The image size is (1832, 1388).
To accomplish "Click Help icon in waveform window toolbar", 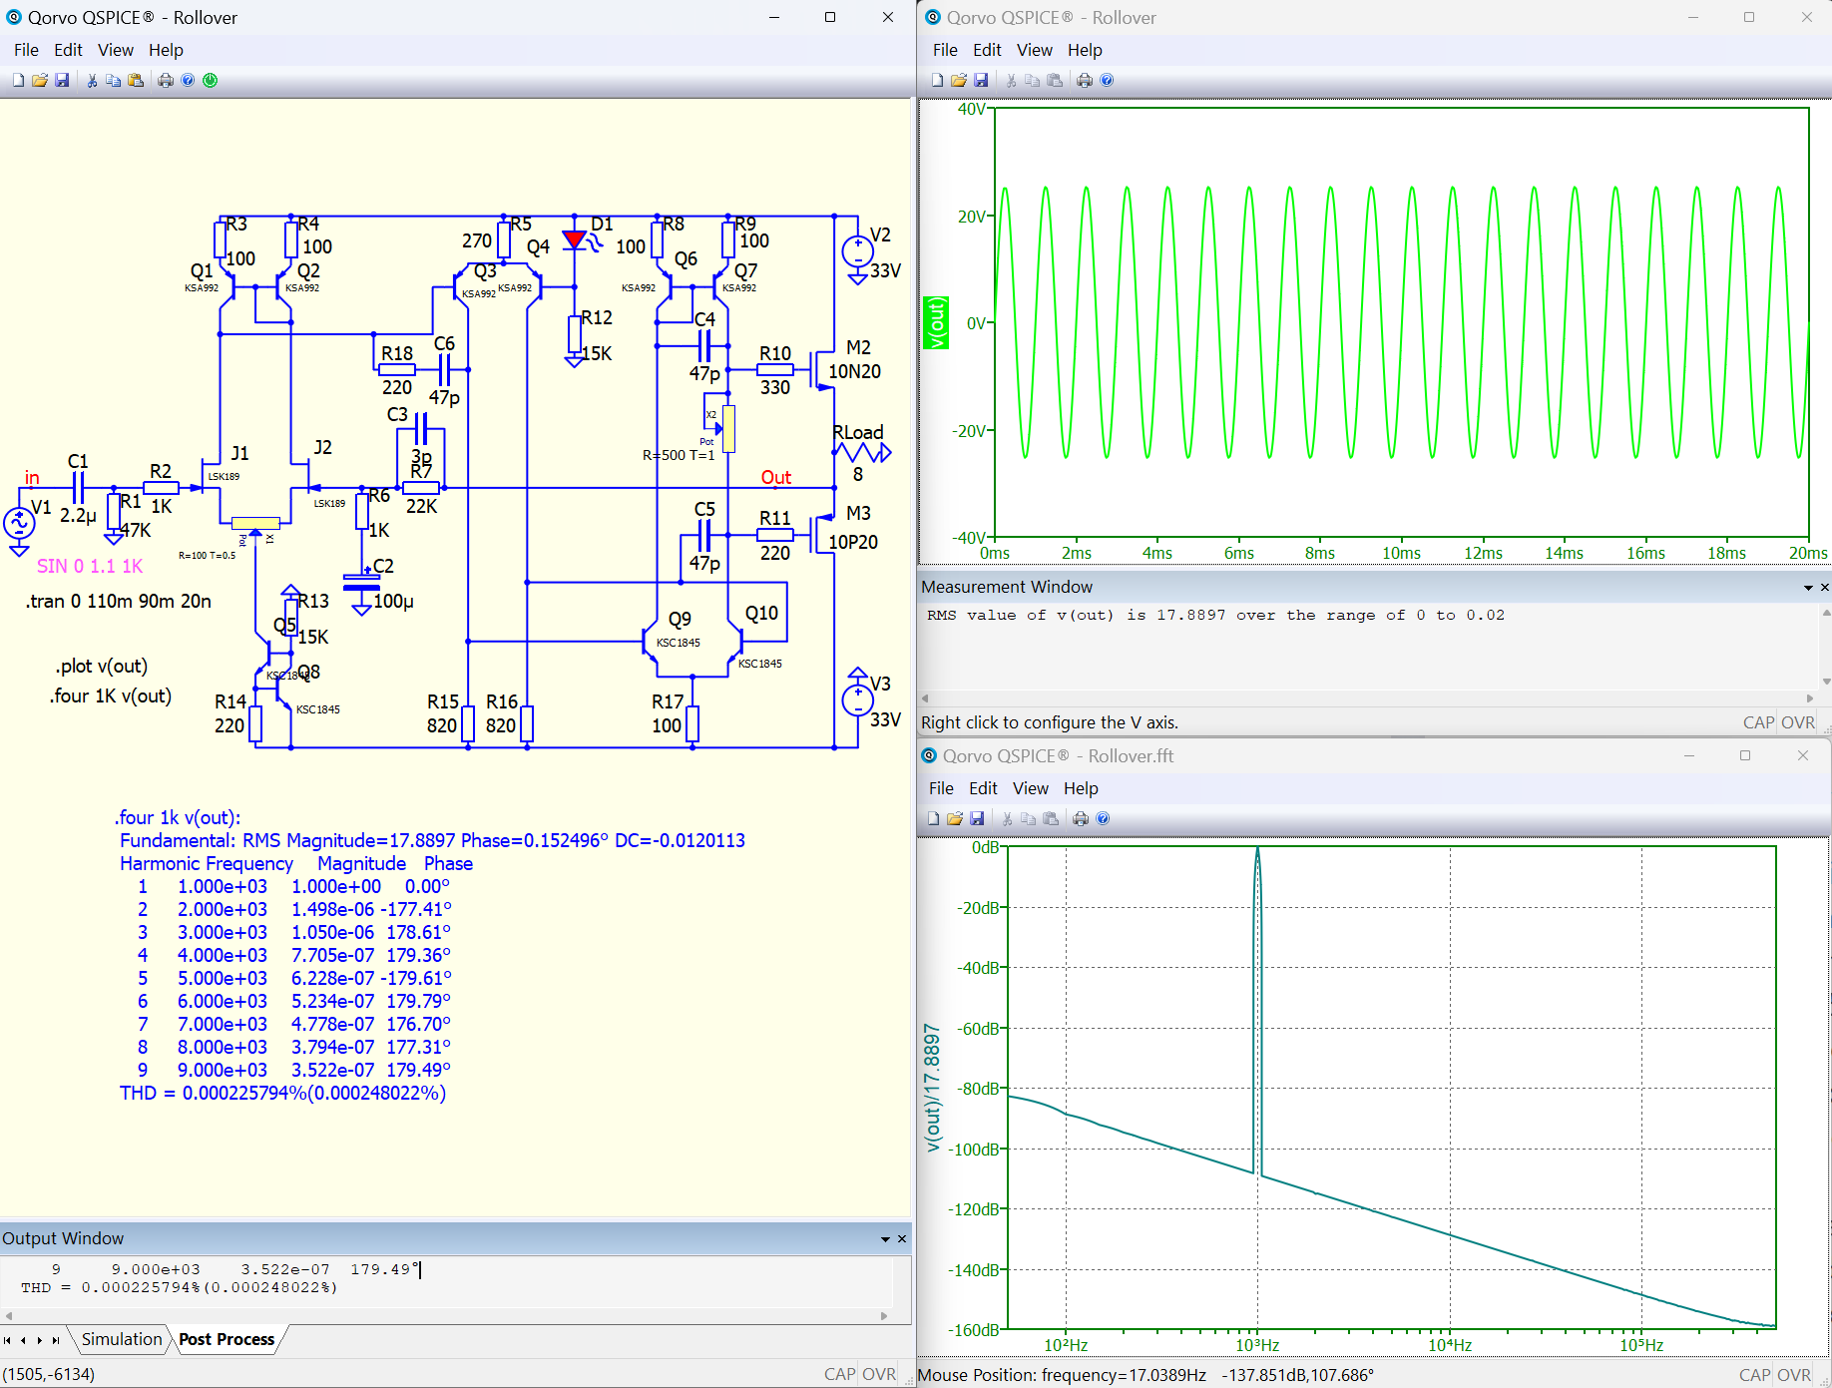I will [1107, 81].
